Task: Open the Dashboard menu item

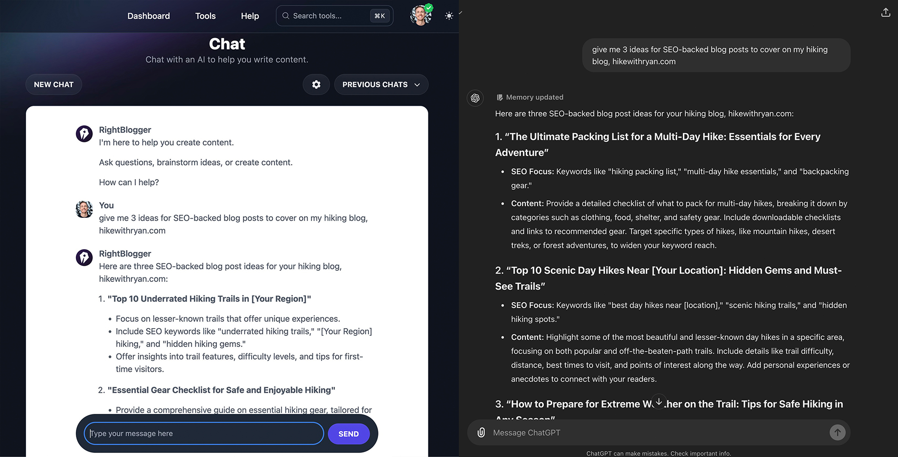Action: pyautogui.click(x=149, y=16)
